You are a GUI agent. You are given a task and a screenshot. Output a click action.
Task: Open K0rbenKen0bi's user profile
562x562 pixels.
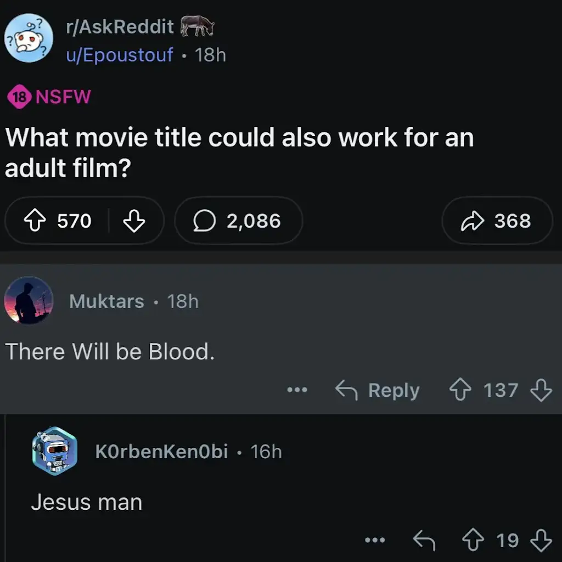click(161, 452)
